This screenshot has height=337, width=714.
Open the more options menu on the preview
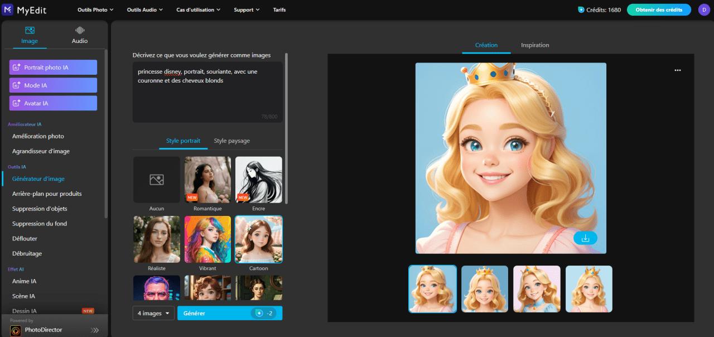pos(678,70)
